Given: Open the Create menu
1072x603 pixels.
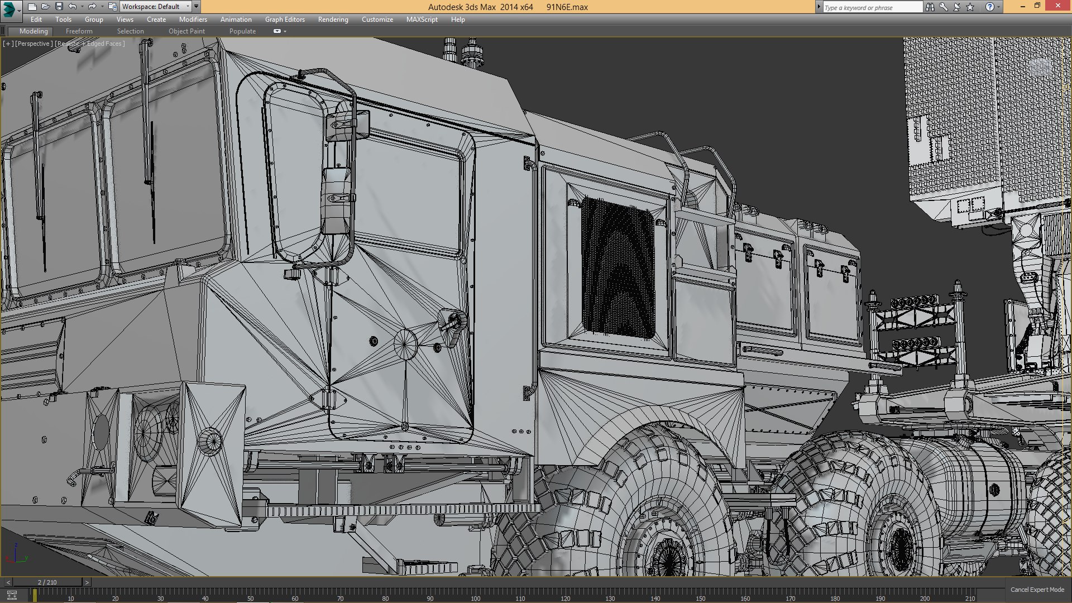Looking at the screenshot, I should coord(156,20).
